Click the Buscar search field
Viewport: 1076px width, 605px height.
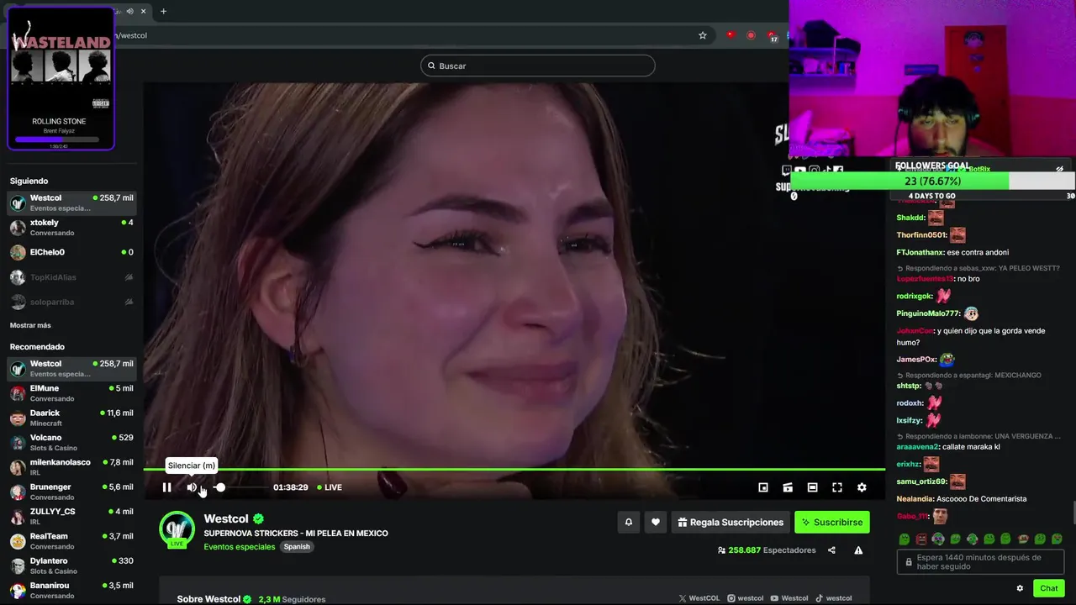538,66
